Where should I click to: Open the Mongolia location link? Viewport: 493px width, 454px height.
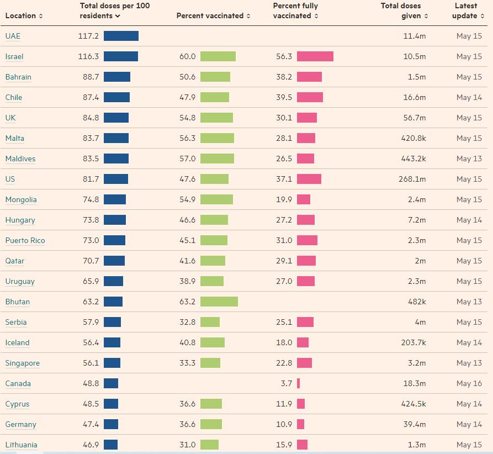[x=21, y=200]
